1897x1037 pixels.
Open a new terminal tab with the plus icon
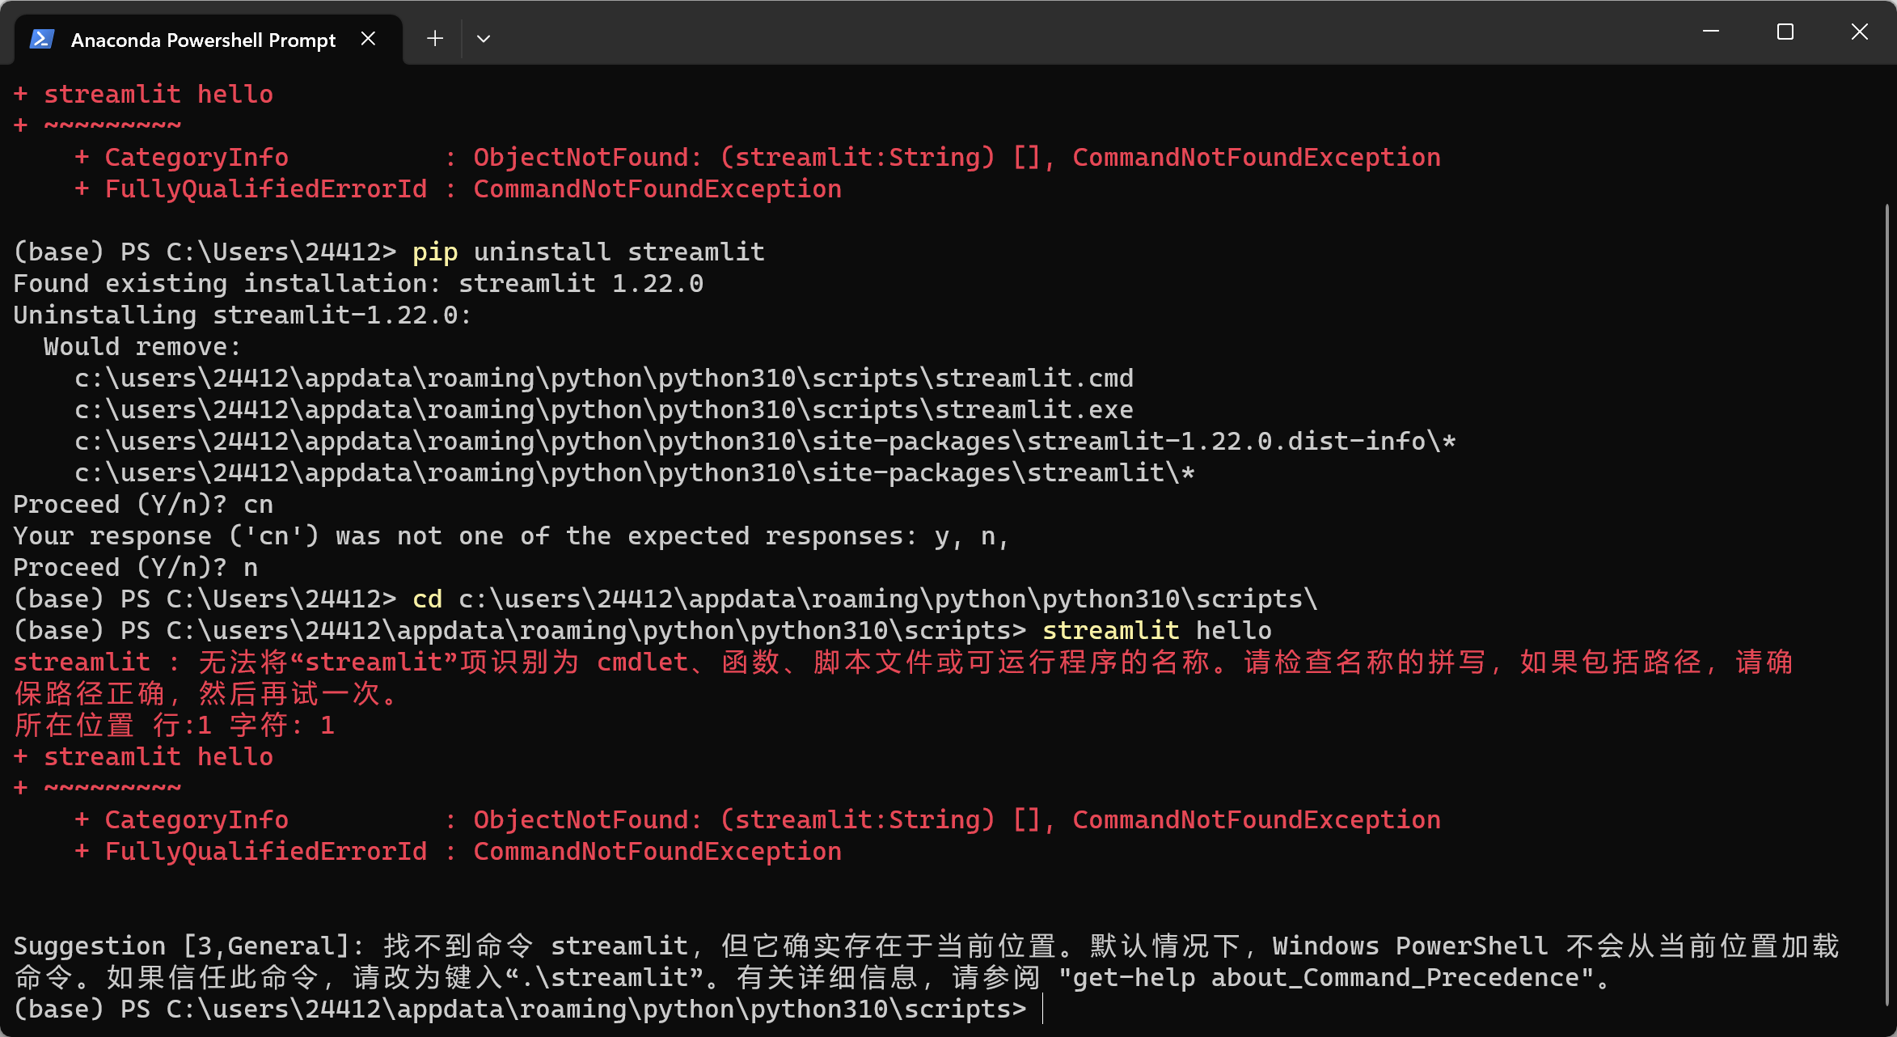point(434,38)
